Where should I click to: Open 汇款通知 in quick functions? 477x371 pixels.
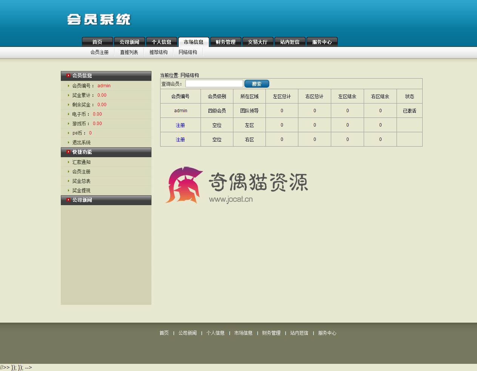82,162
